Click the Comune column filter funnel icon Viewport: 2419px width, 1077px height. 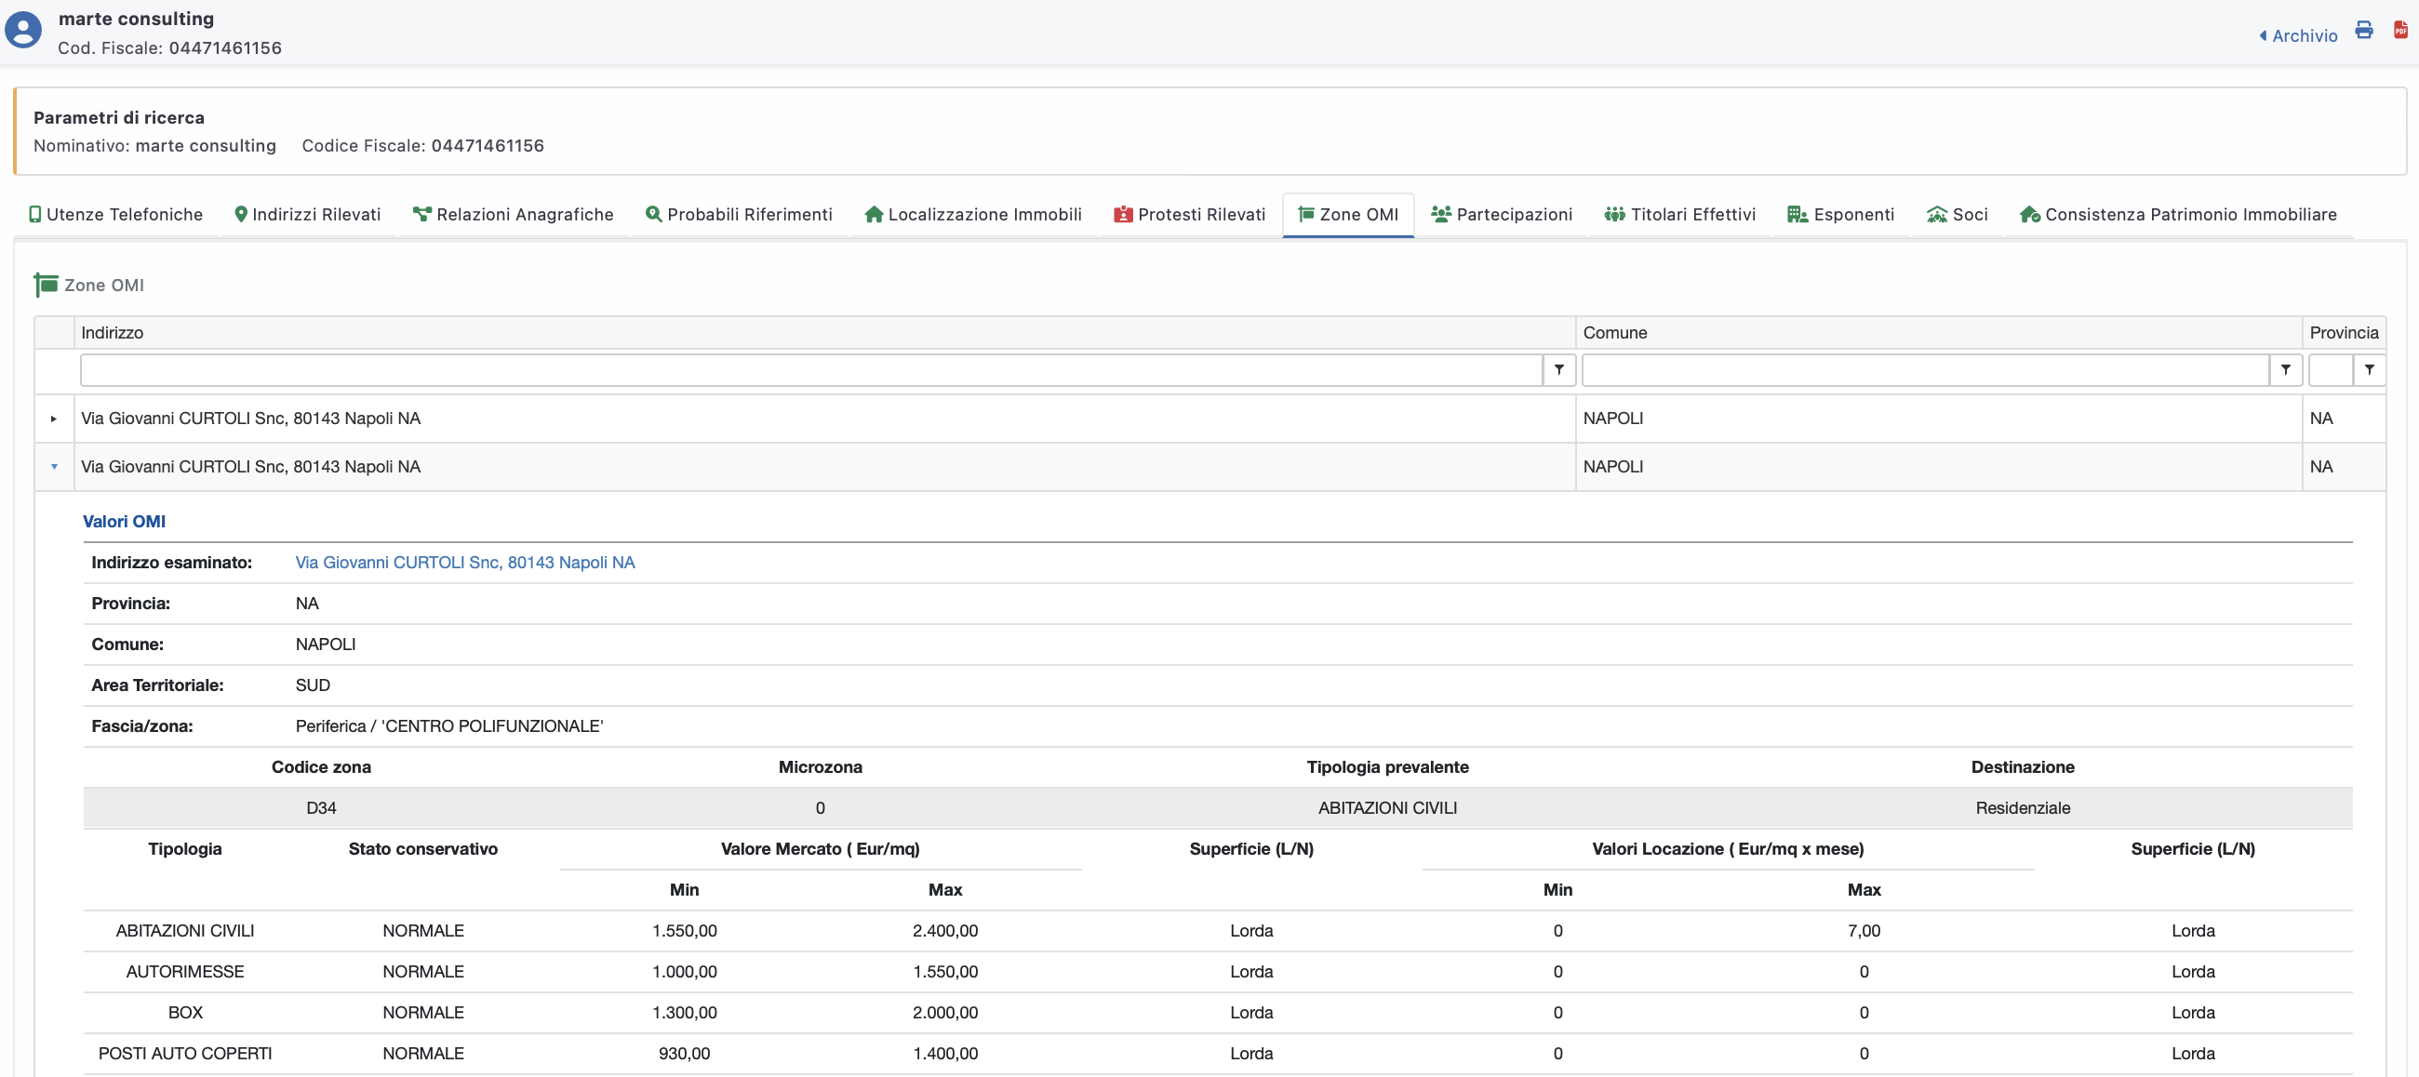tap(2286, 370)
